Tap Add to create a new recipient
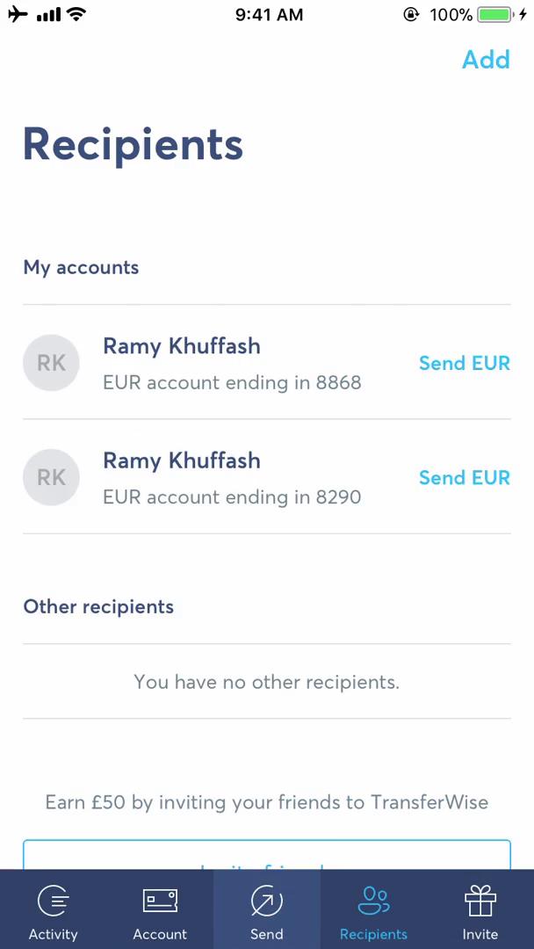 pos(486,60)
